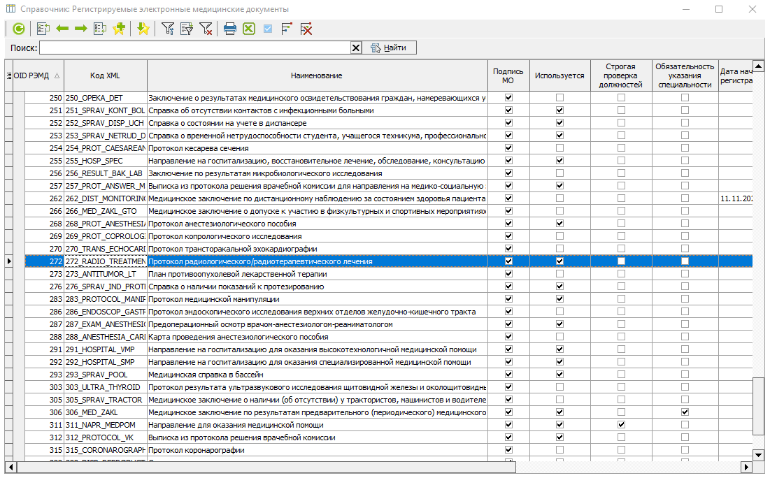Screen dimensions: 770x478
Task: Click the green Refresh icon
Action: click(19, 29)
